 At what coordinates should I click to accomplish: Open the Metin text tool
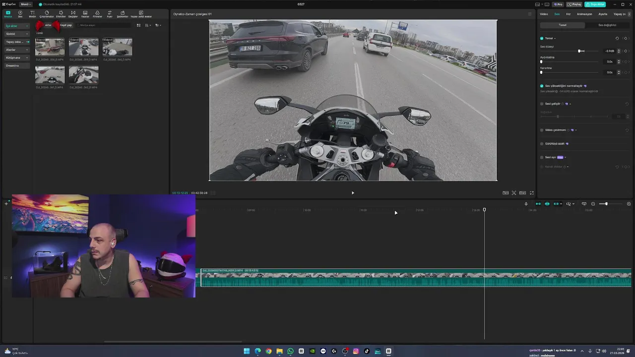[x=32, y=14]
